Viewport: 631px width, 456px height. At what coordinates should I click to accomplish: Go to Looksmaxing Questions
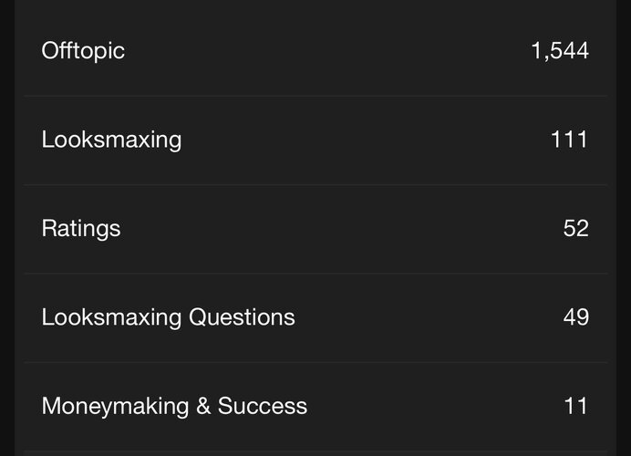pyautogui.click(x=168, y=317)
